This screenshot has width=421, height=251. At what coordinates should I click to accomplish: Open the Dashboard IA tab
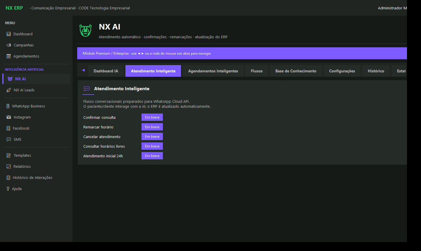(106, 71)
